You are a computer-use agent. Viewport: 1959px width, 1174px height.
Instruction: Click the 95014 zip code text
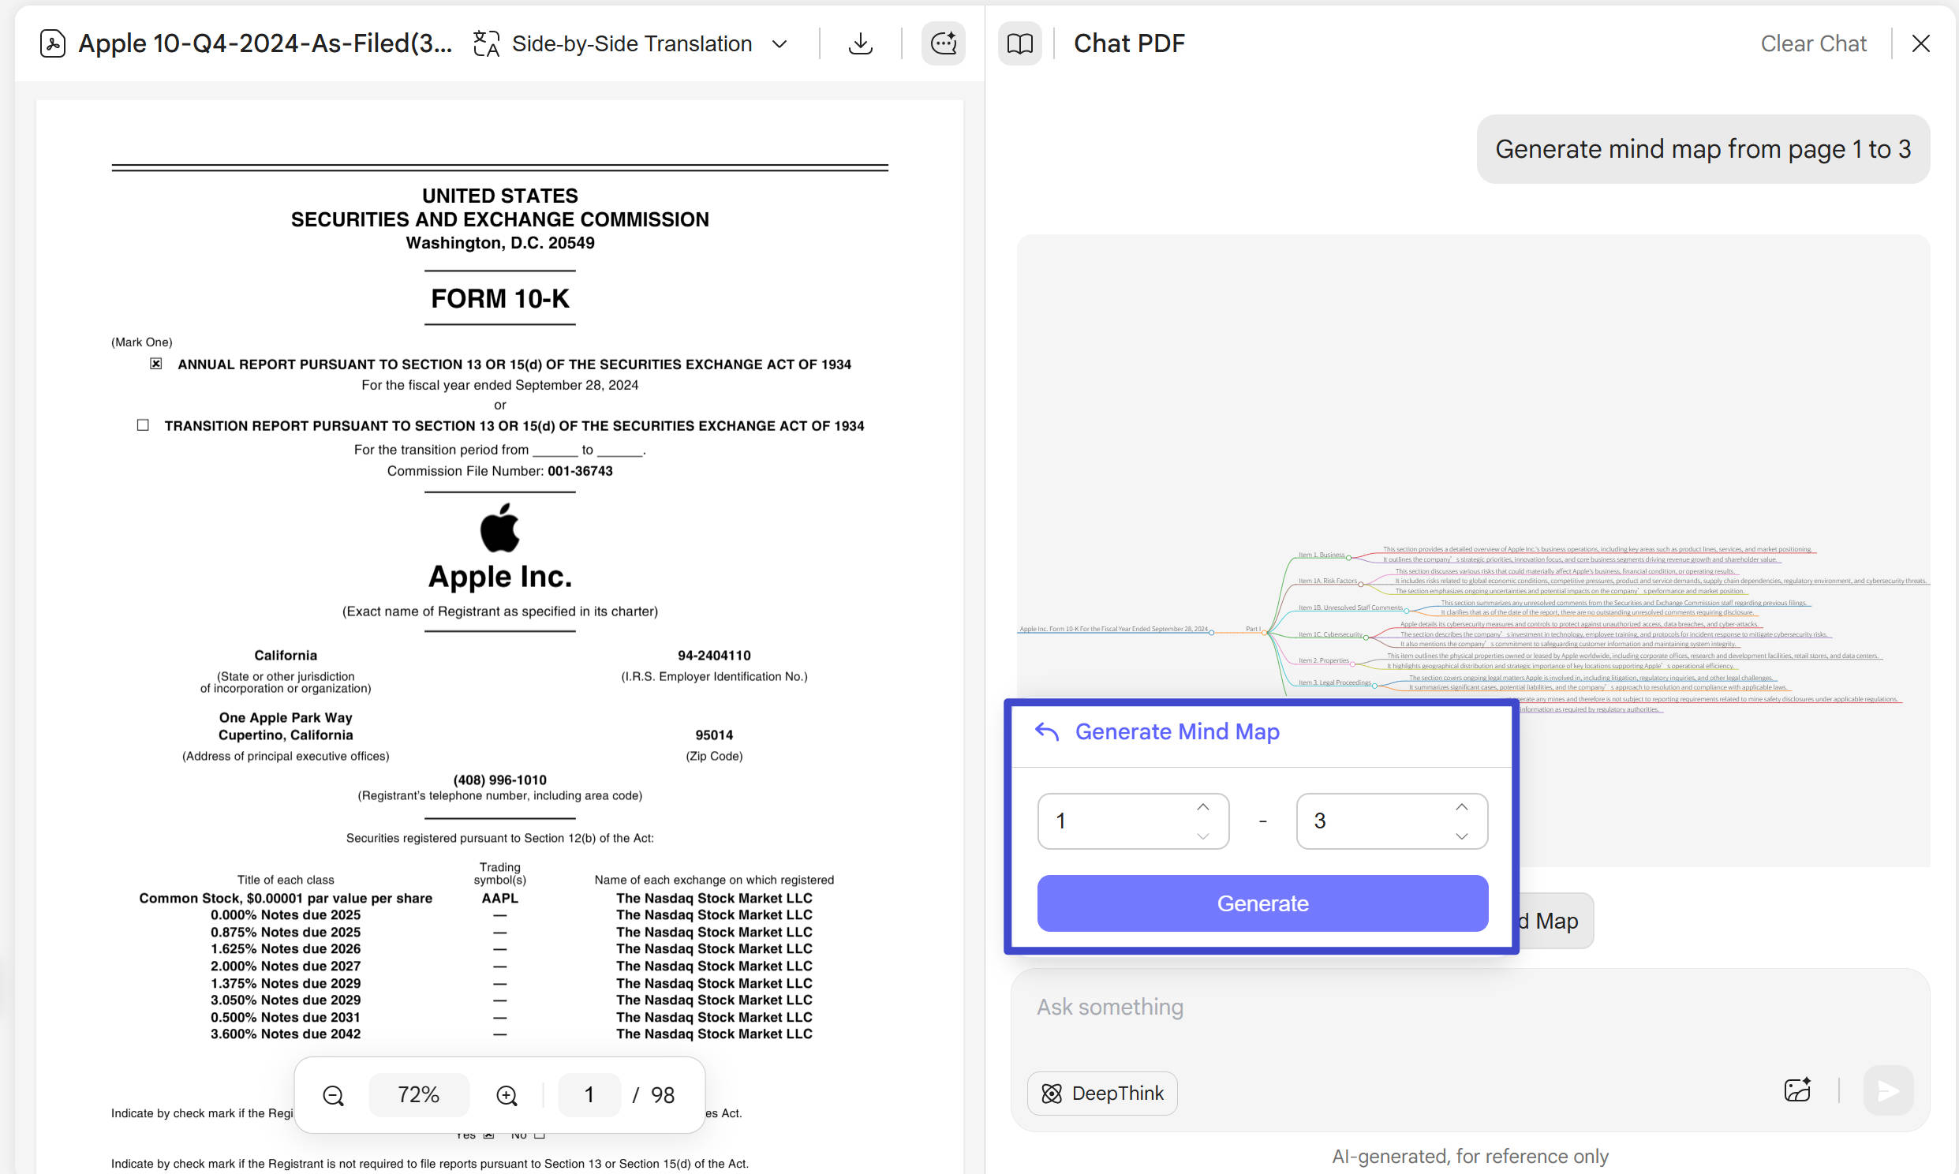click(x=714, y=735)
